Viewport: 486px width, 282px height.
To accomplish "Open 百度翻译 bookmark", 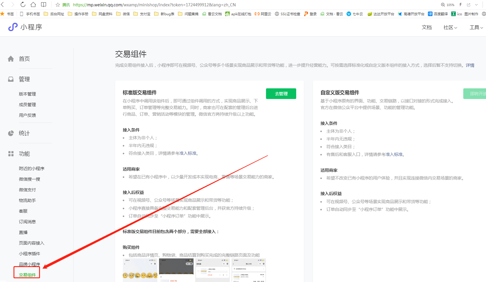I will coord(438,14).
